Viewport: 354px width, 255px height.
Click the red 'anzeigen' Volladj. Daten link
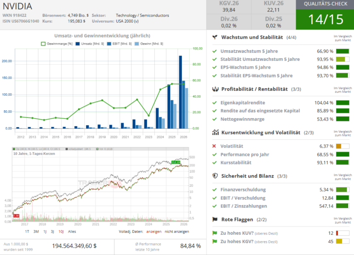pyautogui.click(x=154, y=231)
